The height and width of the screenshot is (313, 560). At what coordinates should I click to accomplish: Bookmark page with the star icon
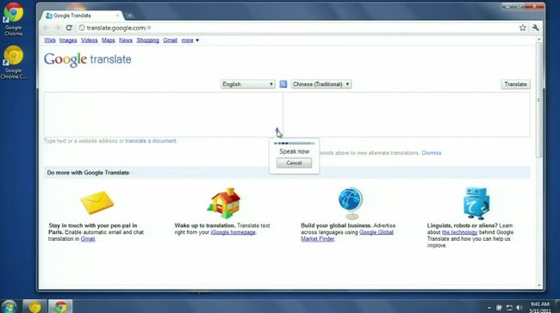[x=523, y=28]
